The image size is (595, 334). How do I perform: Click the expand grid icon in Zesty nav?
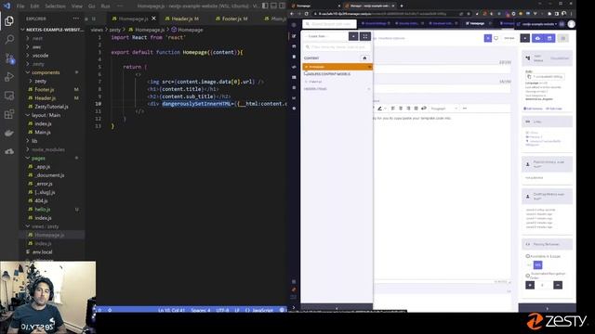[x=365, y=36]
